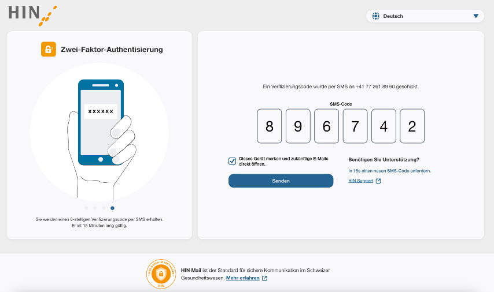The height and width of the screenshot is (292, 494).
Task: Select the active fourth carousel dot
Action: click(112, 208)
